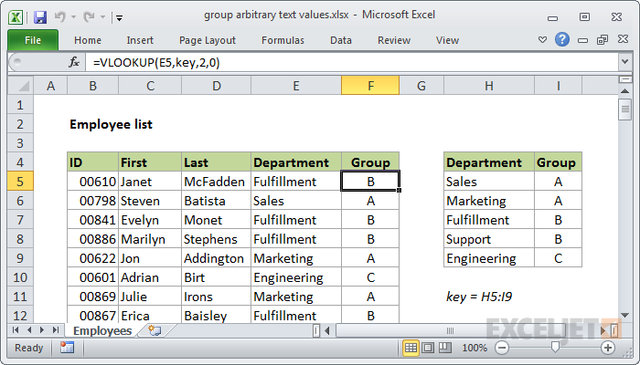This screenshot has height=365, width=640.
Task: Switch to Page Break Preview button
Action: 447,348
